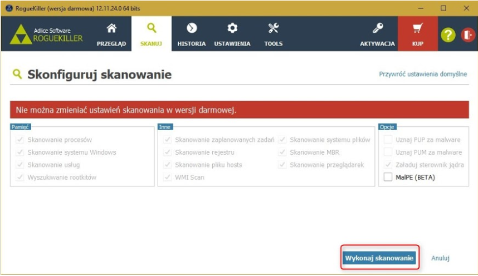Click the RogueKiller title bar app icon

tap(9, 8)
